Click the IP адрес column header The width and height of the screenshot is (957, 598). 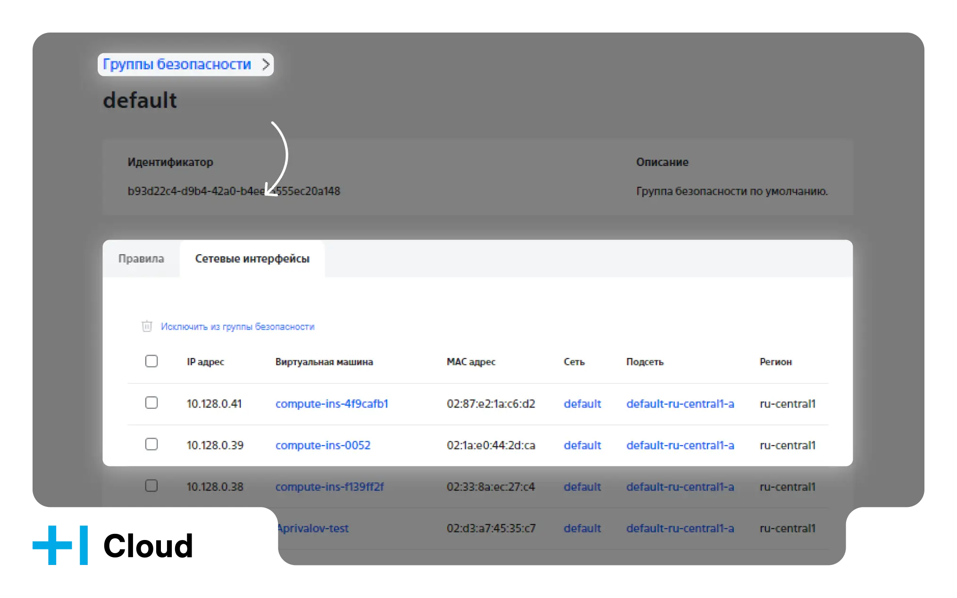tap(205, 362)
